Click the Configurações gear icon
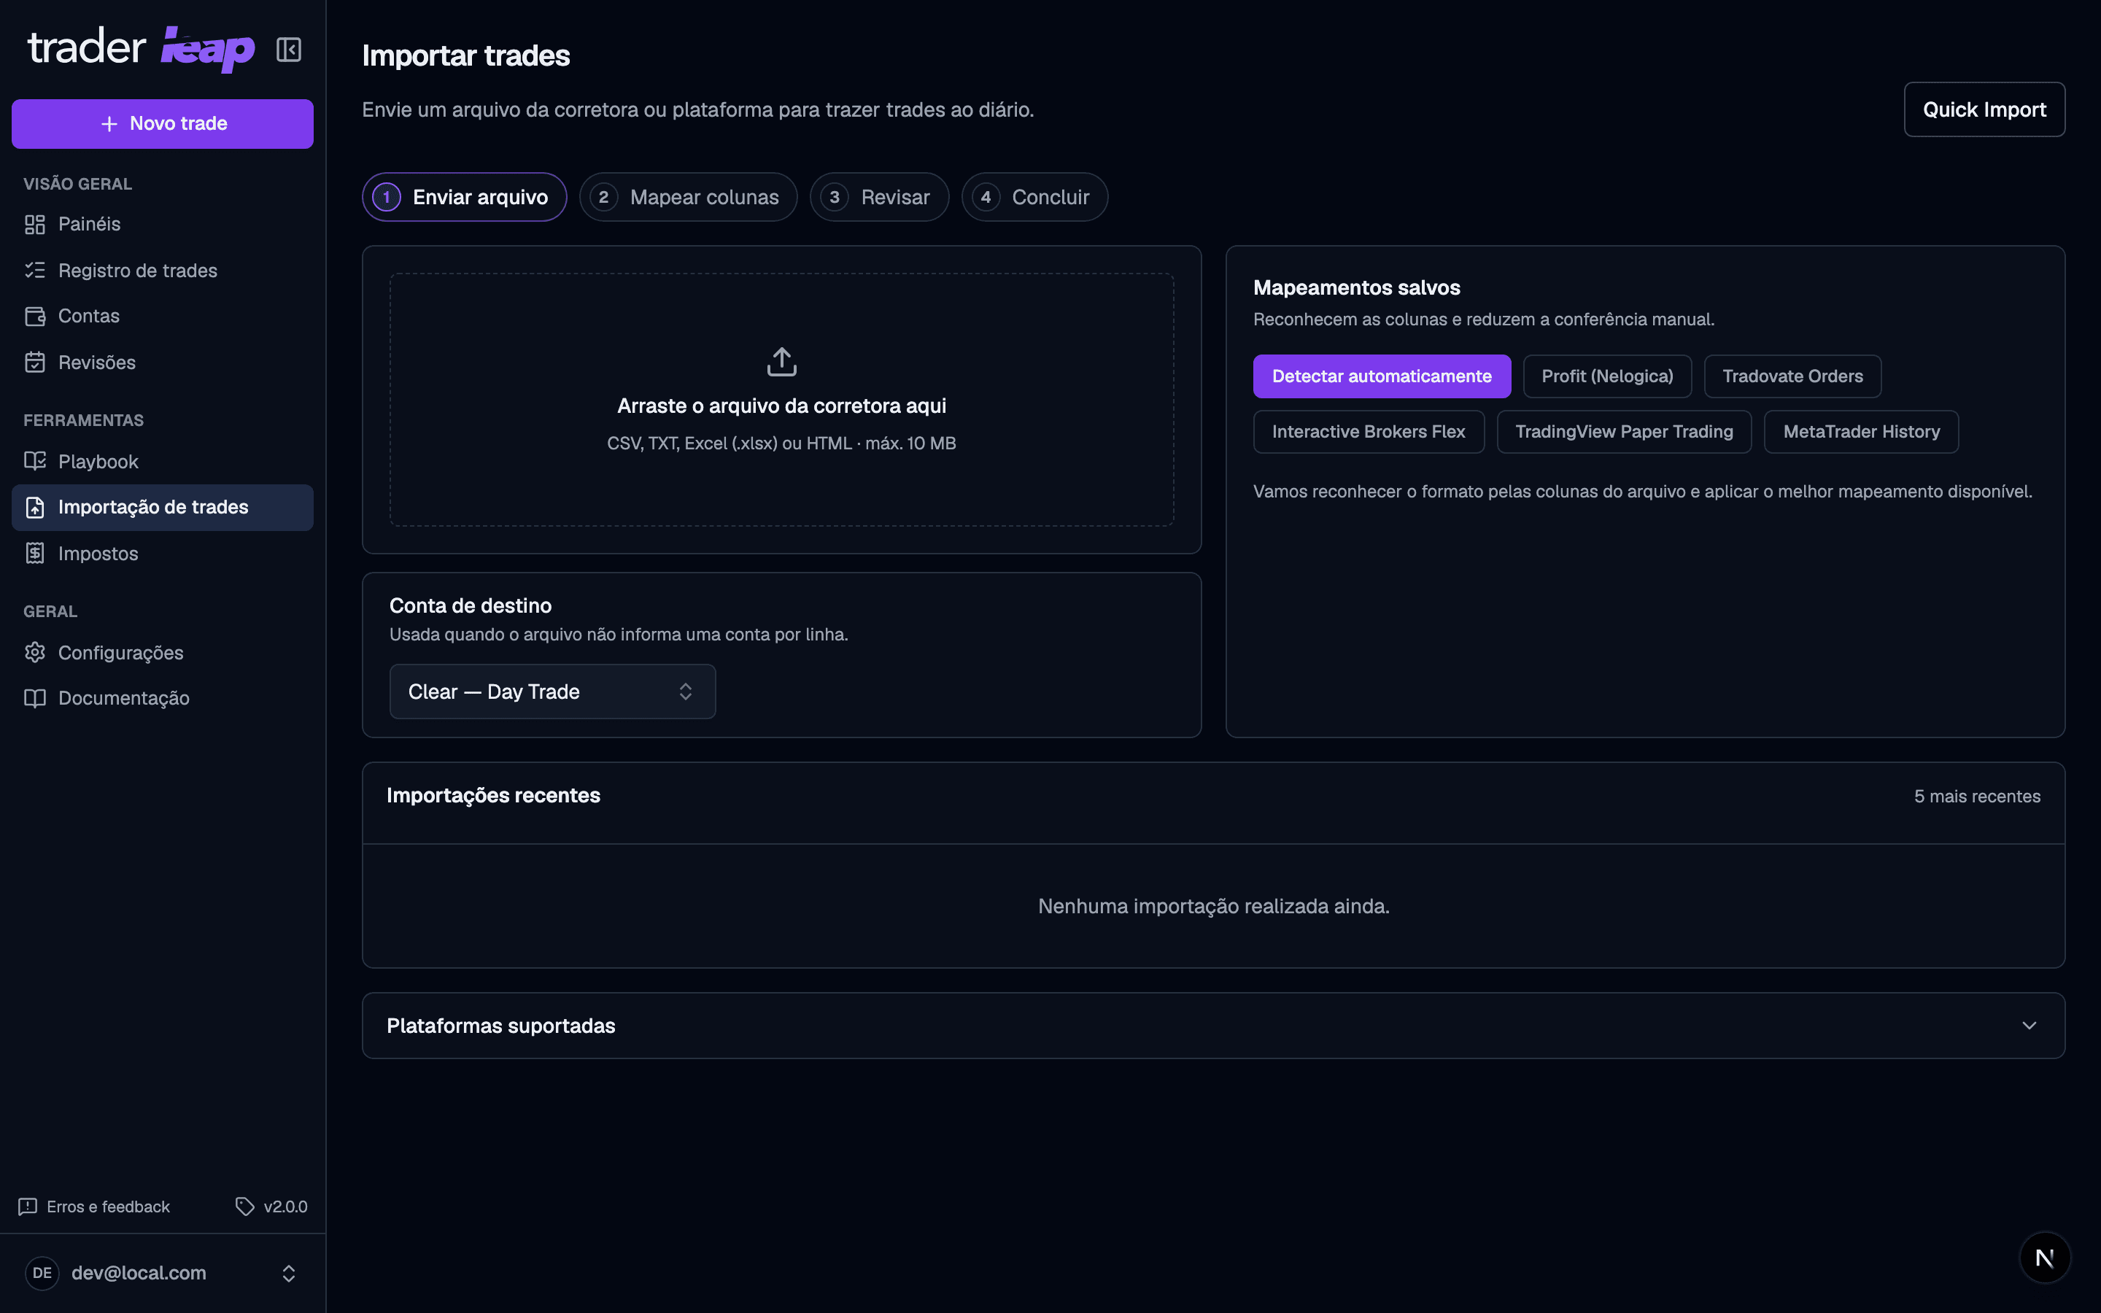Viewport: 2101px width, 1313px height. [35, 652]
